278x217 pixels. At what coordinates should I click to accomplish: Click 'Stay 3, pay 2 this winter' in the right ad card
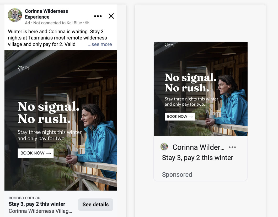coord(197,158)
